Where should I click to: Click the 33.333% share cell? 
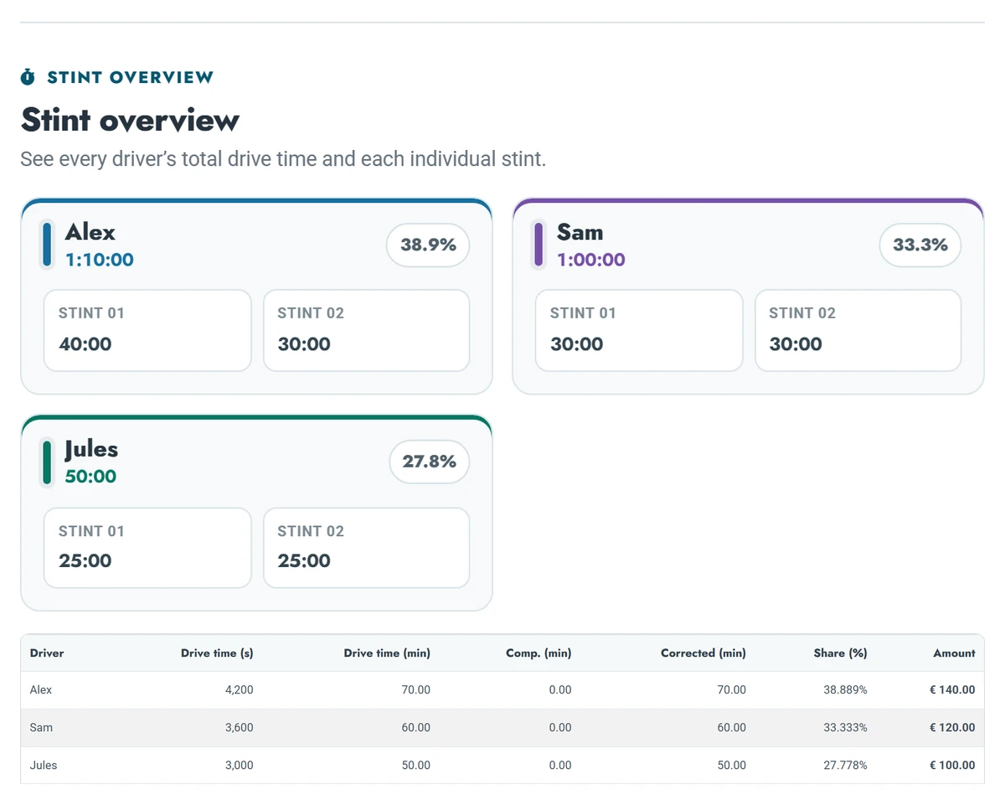(846, 728)
